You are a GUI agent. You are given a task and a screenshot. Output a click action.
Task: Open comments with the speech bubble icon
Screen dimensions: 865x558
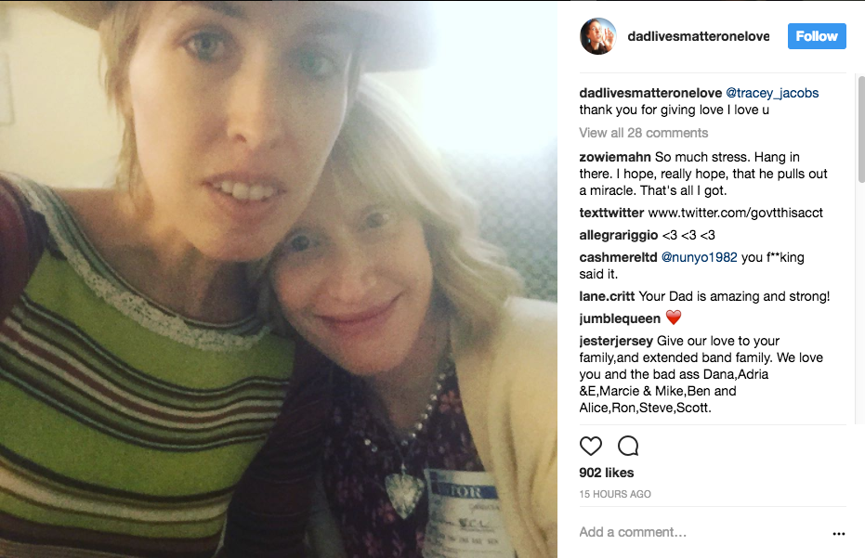[628, 446]
